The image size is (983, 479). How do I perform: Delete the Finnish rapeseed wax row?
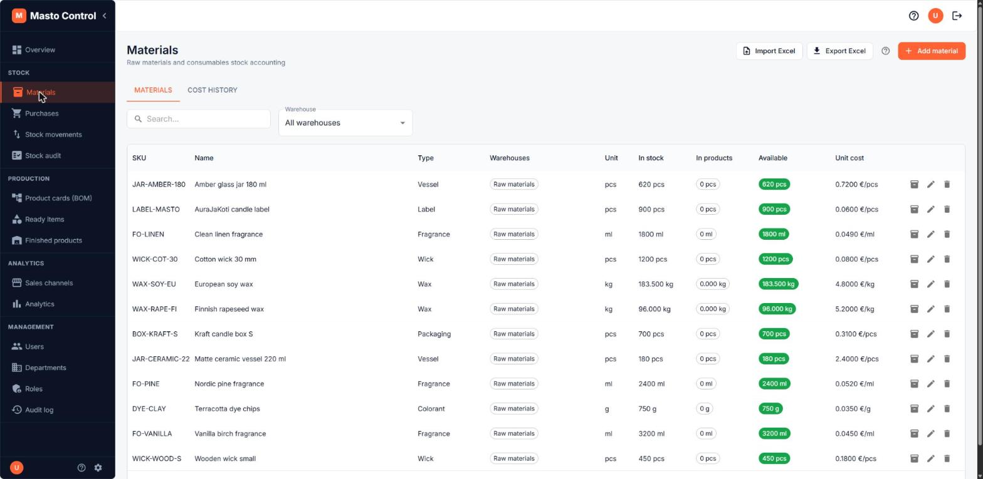coord(947,309)
